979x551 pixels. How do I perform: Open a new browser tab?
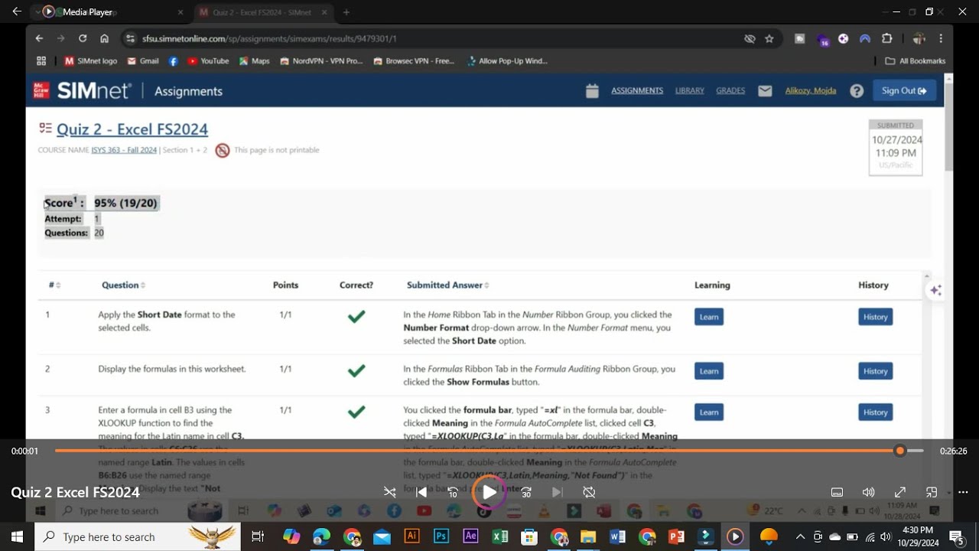click(x=346, y=12)
